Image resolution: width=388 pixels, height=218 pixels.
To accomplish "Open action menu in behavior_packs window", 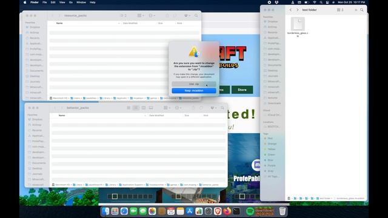I will (x=178, y=108).
